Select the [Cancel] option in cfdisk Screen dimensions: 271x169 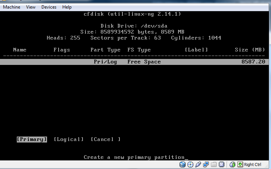coord(106,139)
